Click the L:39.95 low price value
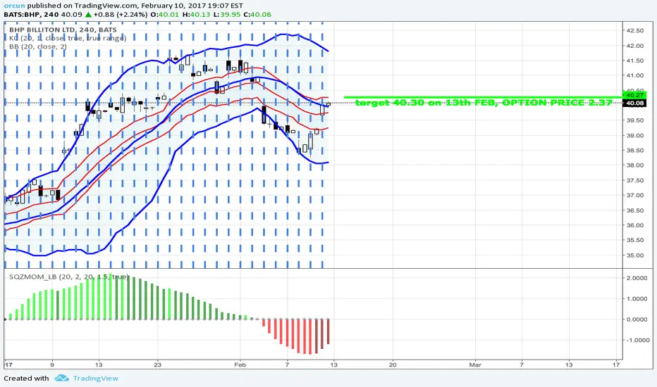 tap(227, 15)
